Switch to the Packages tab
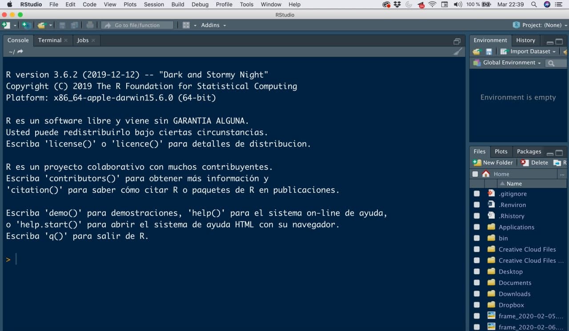569x331 pixels. click(x=529, y=152)
